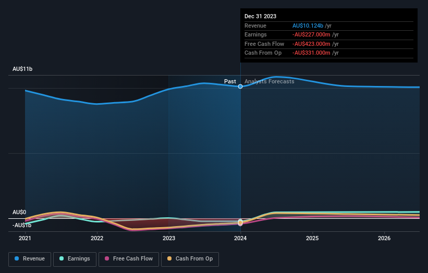Click the Revenue data point marker at 2024

[x=240, y=86]
